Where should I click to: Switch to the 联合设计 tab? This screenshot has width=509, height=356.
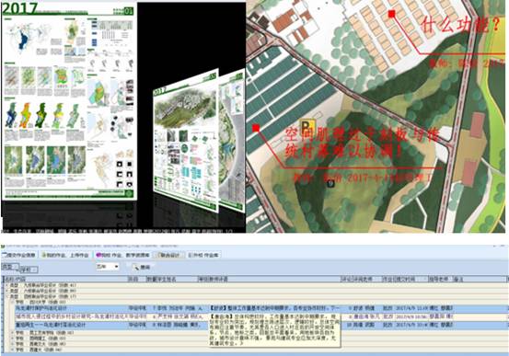[169, 255]
